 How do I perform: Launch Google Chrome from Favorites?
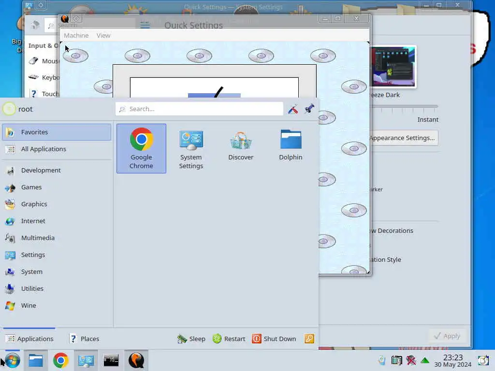(x=141, y=148)
